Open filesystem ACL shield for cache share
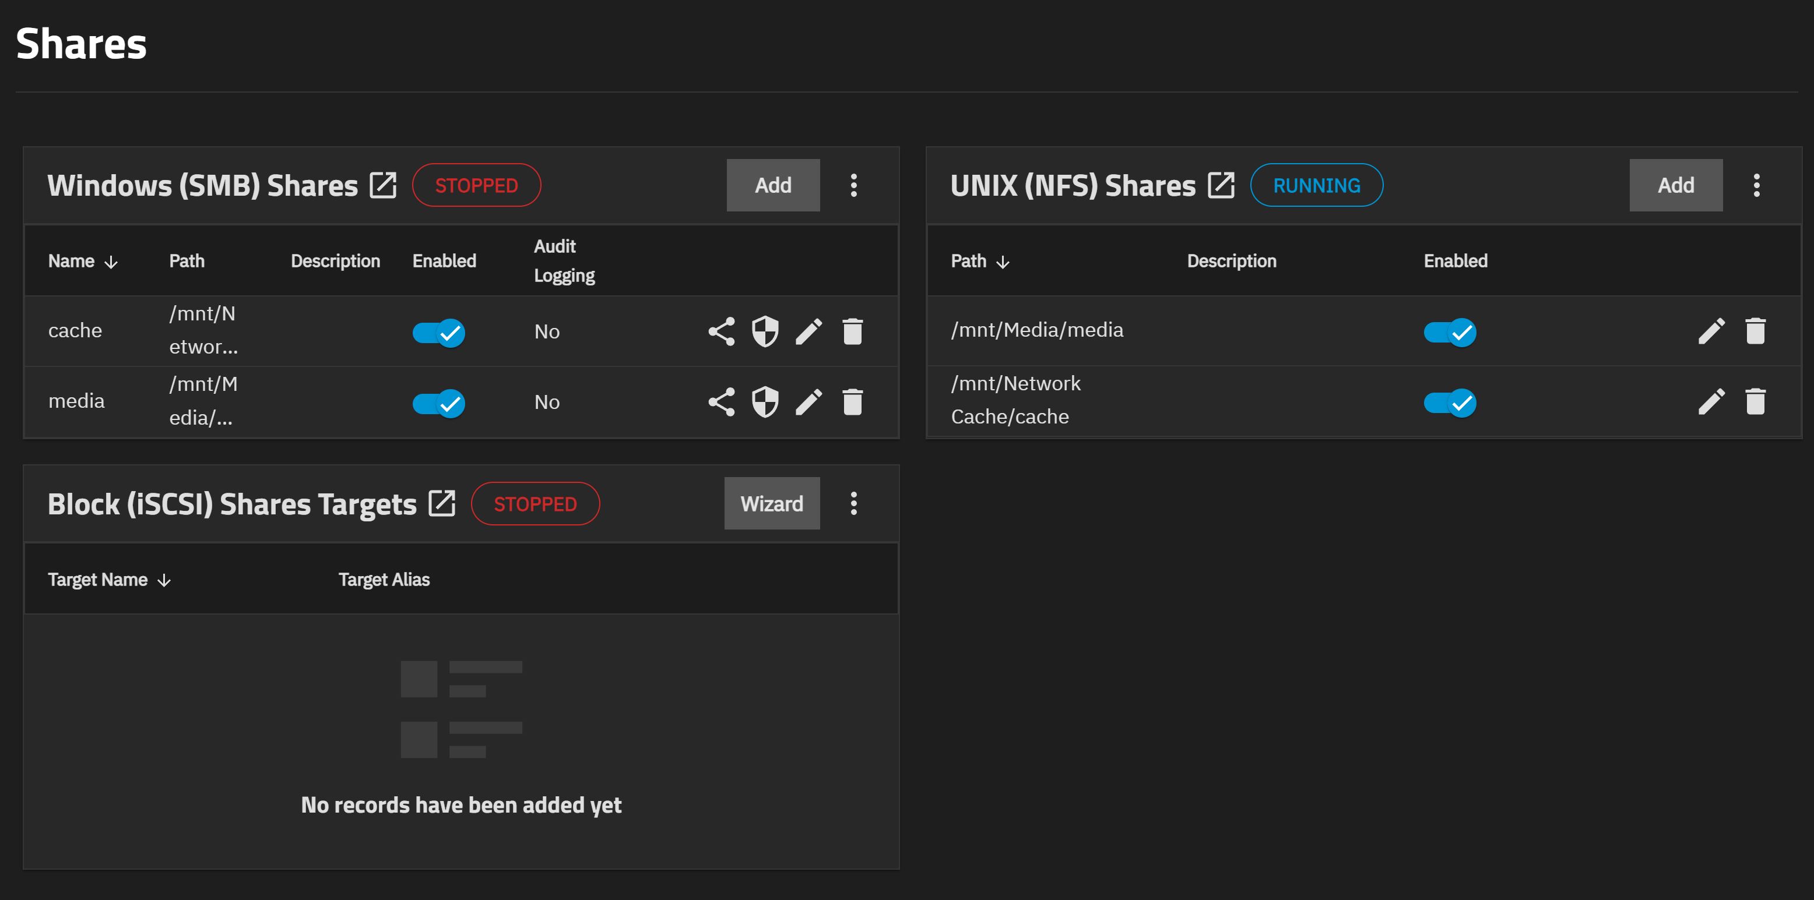The width and height of the screenshot is (1814, 900). 765,331
